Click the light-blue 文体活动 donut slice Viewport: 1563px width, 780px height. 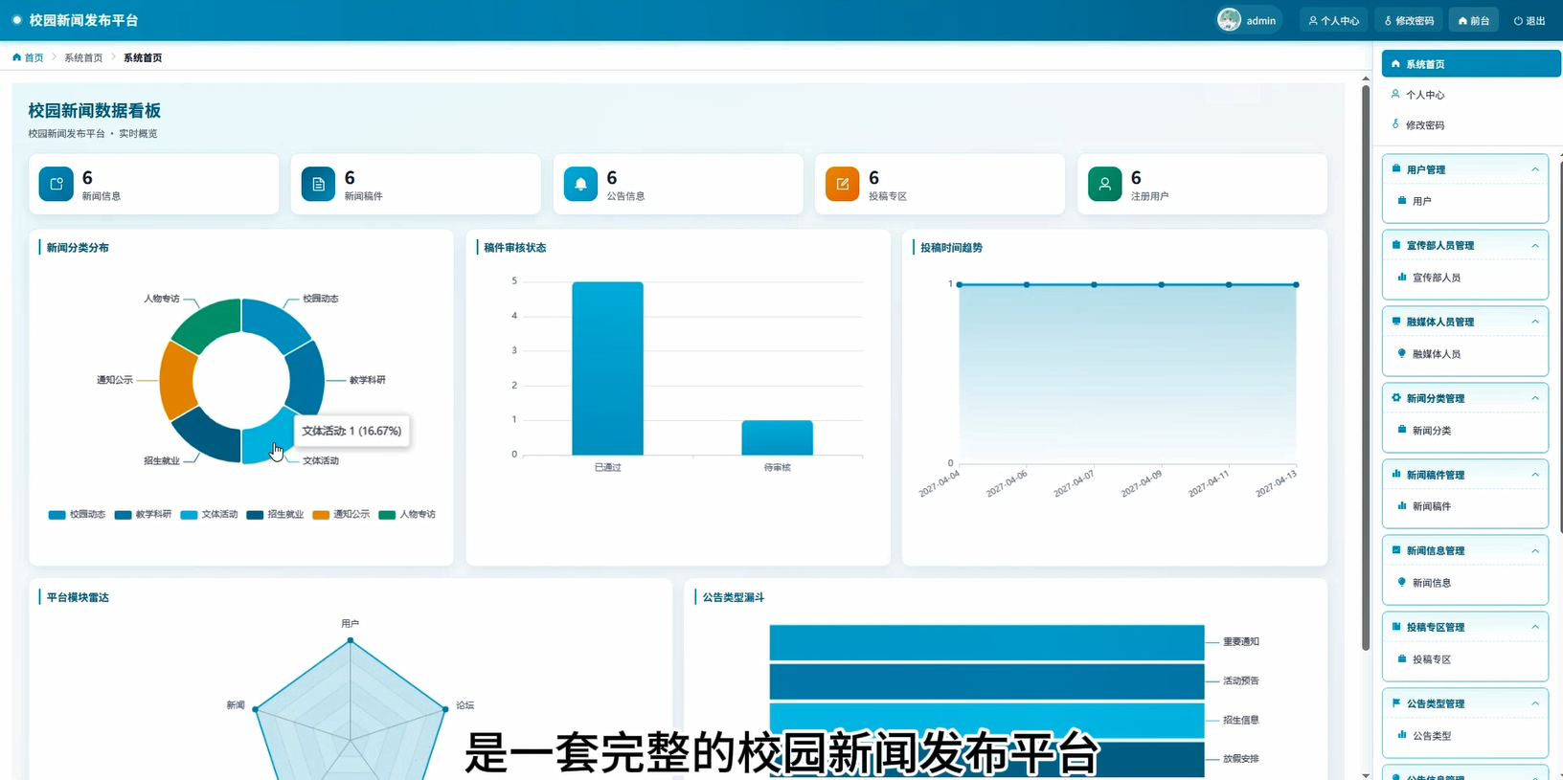click(x=263, y=442)
